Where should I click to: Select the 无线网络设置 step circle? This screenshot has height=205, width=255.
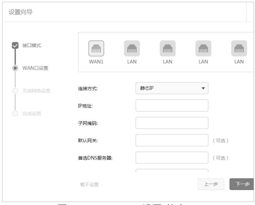click(x=15, y=91)
